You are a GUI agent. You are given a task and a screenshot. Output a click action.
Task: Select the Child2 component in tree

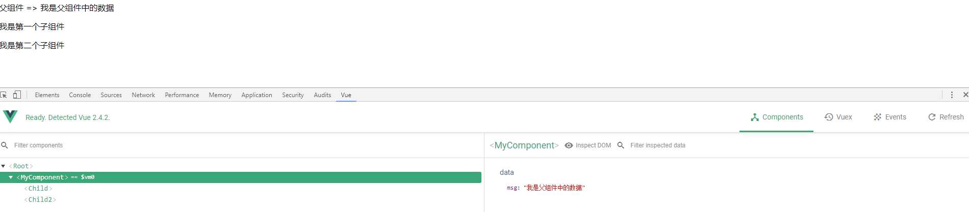click(x=40, y=200)
